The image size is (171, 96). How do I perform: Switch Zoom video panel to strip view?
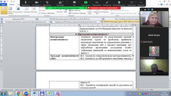(x=149, y=10)
